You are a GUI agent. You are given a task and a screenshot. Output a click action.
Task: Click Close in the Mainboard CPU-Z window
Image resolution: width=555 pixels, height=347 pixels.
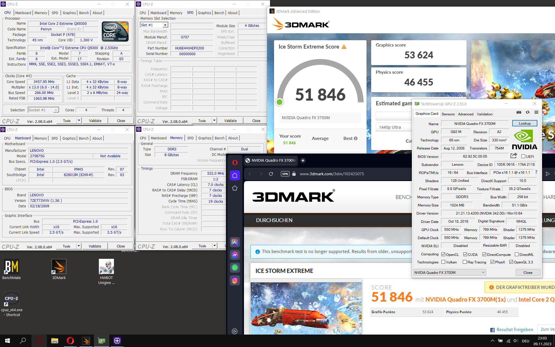coord(121,246)
